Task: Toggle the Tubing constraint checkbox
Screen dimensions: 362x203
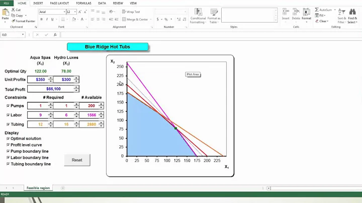Action: point(8,124)
